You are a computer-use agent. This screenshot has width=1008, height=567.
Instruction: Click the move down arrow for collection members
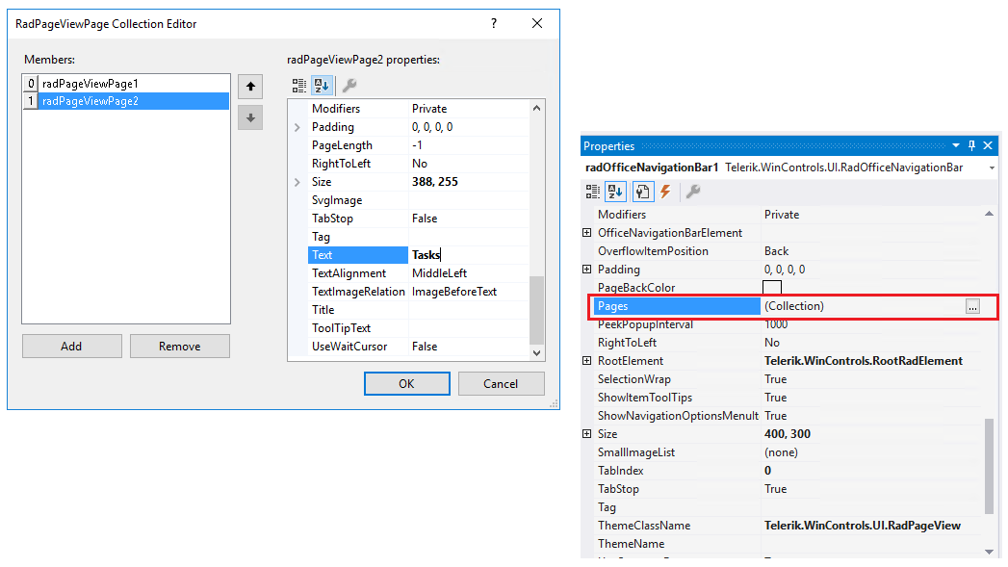249,119
